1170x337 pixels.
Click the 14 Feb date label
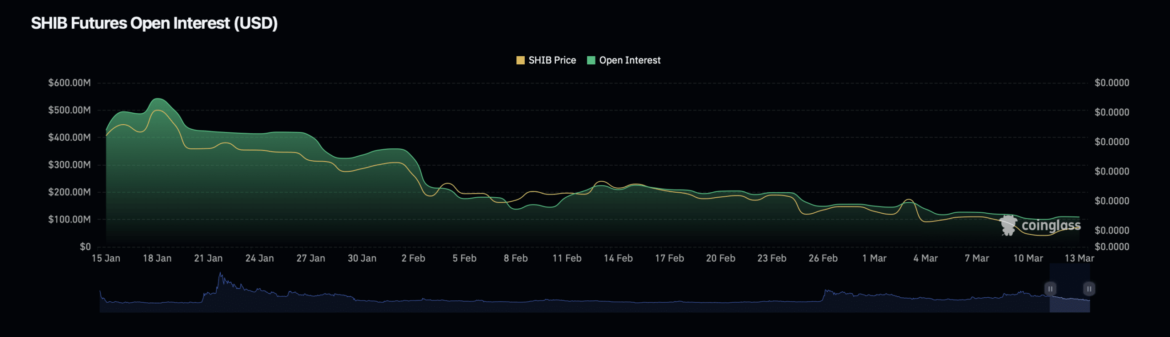click(618, 258)
